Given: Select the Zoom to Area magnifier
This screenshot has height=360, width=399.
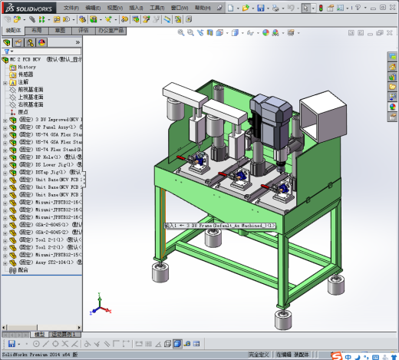Looking at the screenshot, I should point(190,33).
